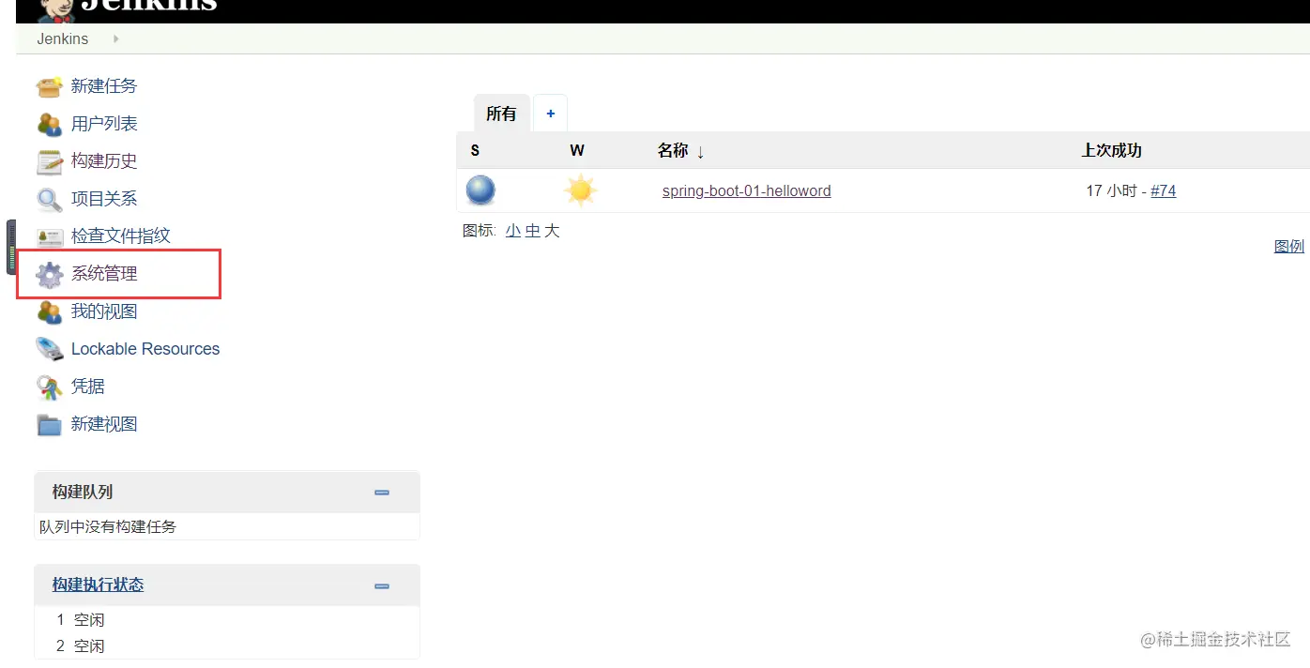Click executor 2 空闲 row

point(226,646)
